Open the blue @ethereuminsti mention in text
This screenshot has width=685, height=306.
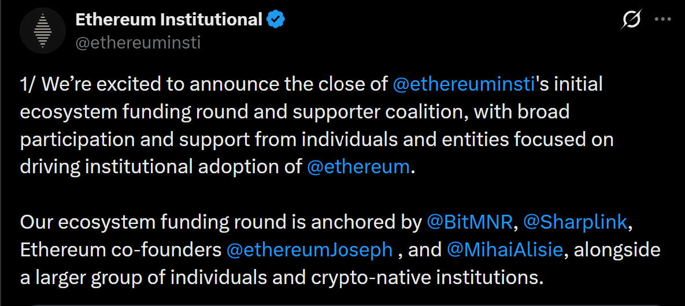464,84
